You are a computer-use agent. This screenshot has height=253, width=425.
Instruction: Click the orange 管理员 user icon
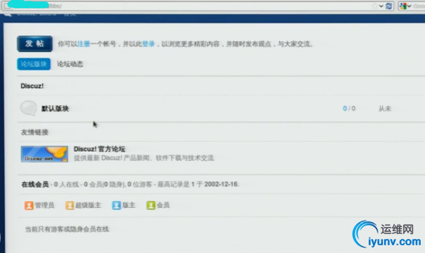pyautogui.click(x=29, y=205)
